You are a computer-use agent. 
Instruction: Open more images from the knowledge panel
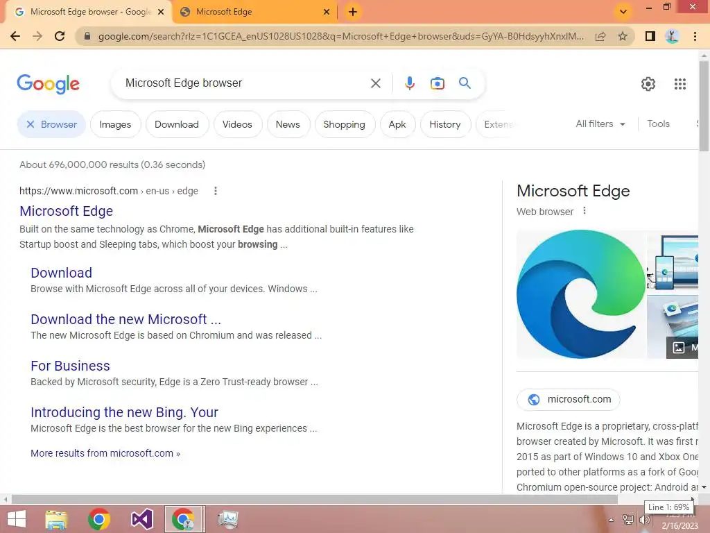point(682,348)
